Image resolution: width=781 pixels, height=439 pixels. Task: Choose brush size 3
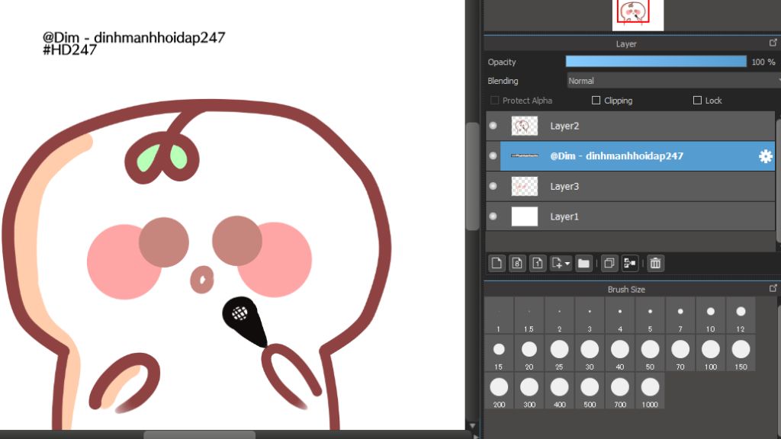pos(590,316)
